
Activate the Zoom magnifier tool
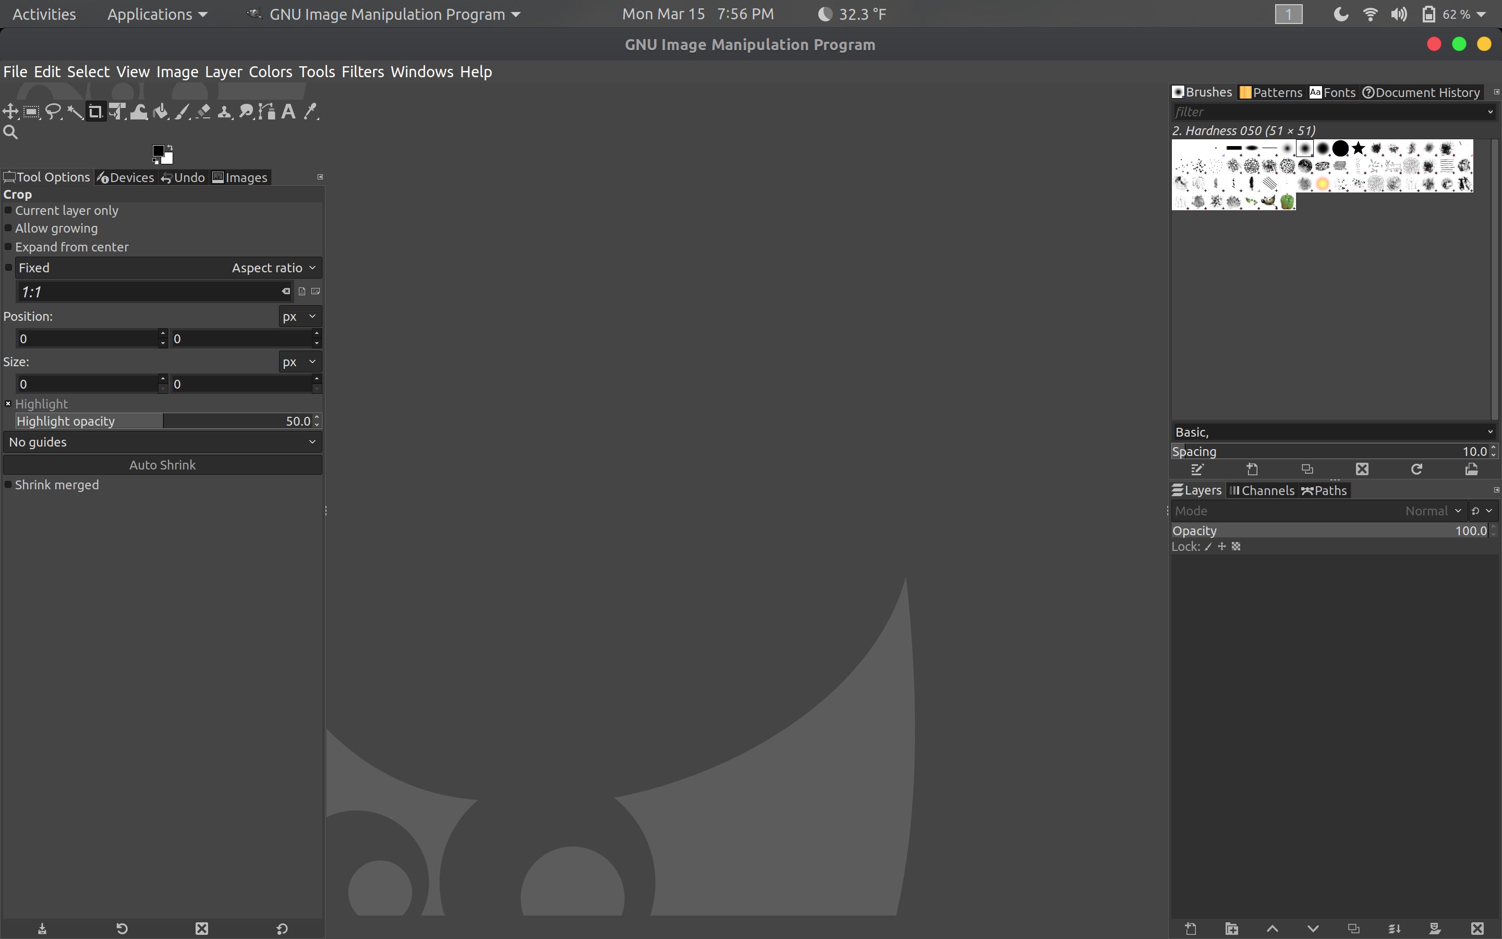click(x=10, y=133)
